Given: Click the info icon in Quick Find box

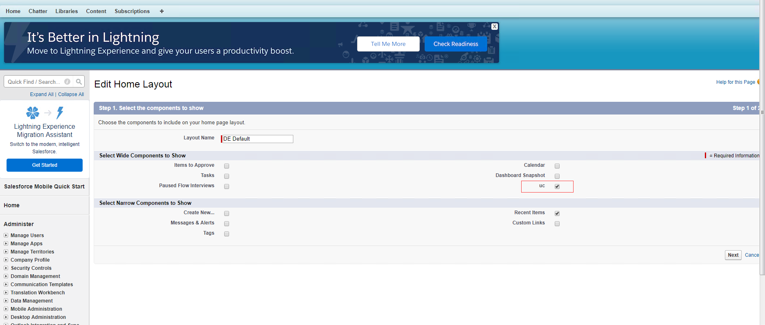Looking at the screenshot, I should tap(67, 82).
